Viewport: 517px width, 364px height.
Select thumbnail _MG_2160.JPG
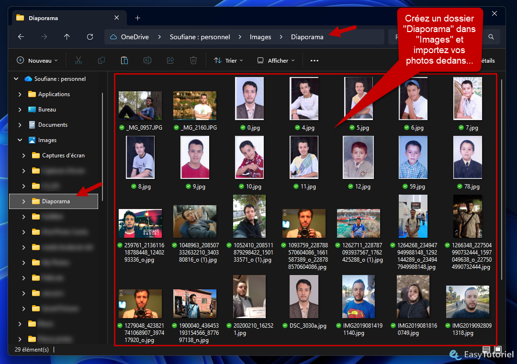coord(195,105)
